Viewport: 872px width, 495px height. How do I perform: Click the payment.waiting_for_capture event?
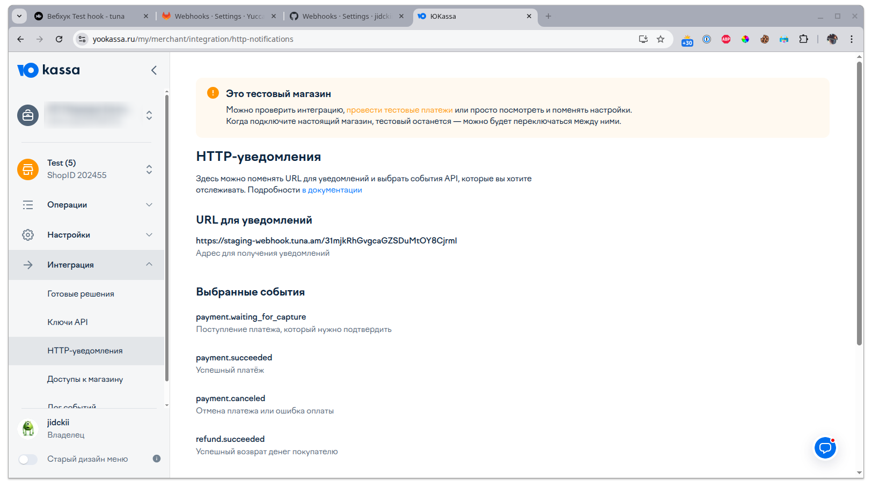[x=251, y=317]
